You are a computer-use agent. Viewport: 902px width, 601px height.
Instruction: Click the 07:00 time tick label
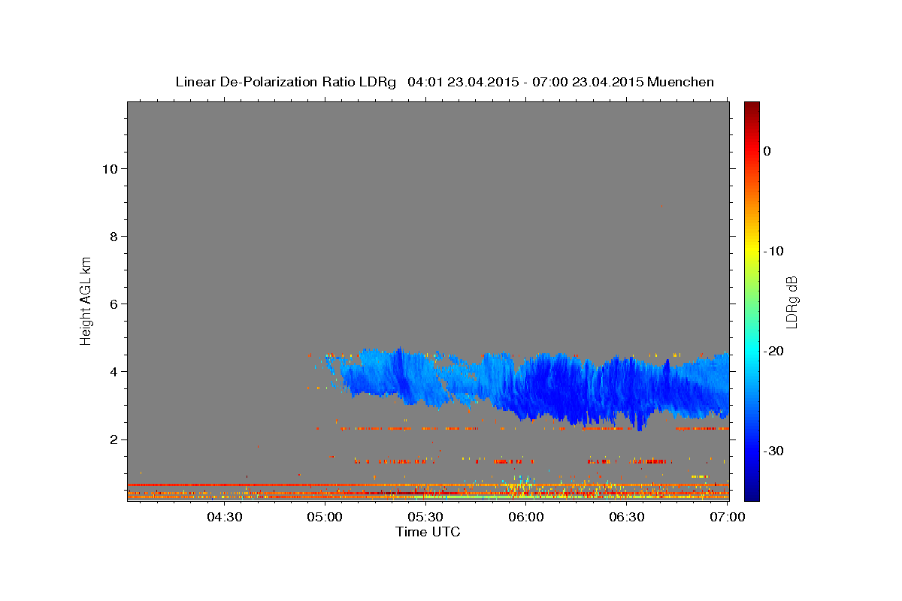(727, 518)
